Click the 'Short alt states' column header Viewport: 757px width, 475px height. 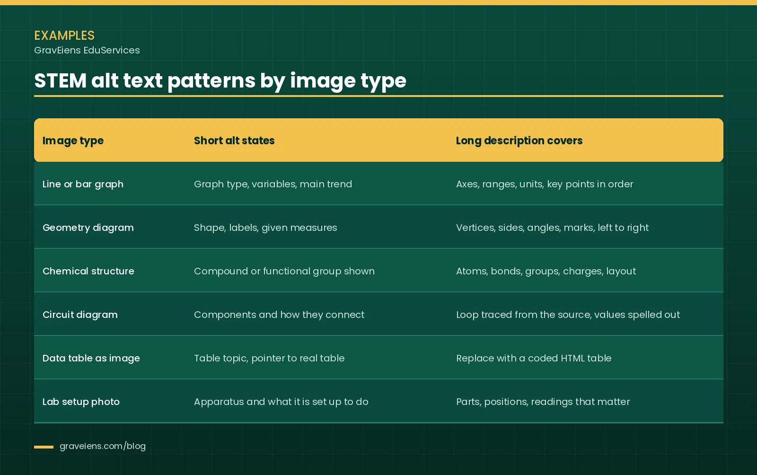tap(234, 141)
